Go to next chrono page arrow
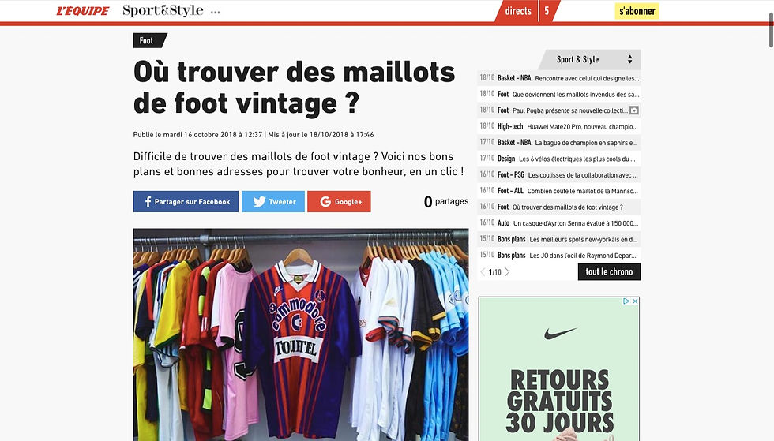This screenshot has height=441, width=774. point(507,272)
